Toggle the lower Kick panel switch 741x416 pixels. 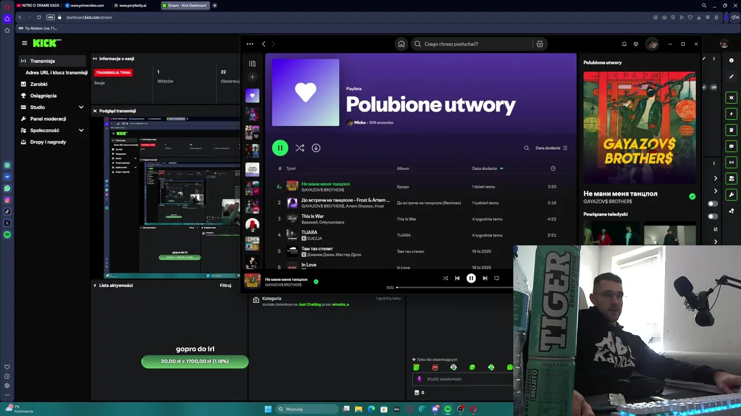(713, 217)
